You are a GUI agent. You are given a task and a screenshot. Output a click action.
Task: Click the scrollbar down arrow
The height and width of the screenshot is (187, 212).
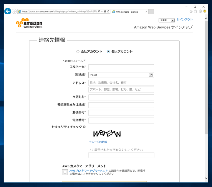206,178
